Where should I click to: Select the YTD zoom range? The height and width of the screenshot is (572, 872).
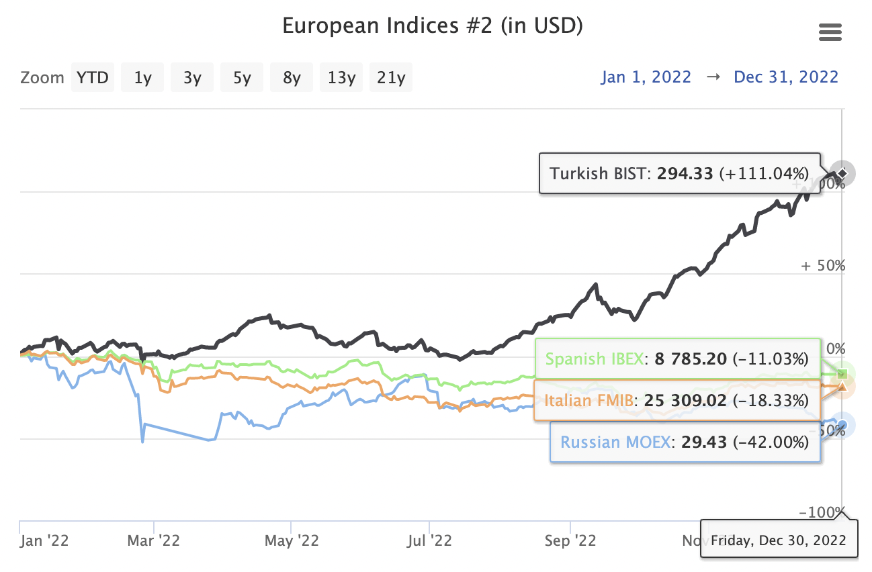(x=93, y=78)
